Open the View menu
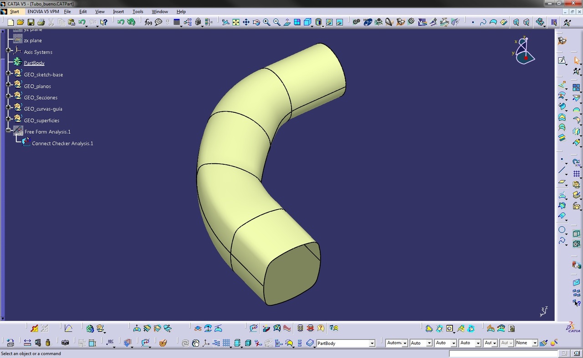 pos(100,11)
